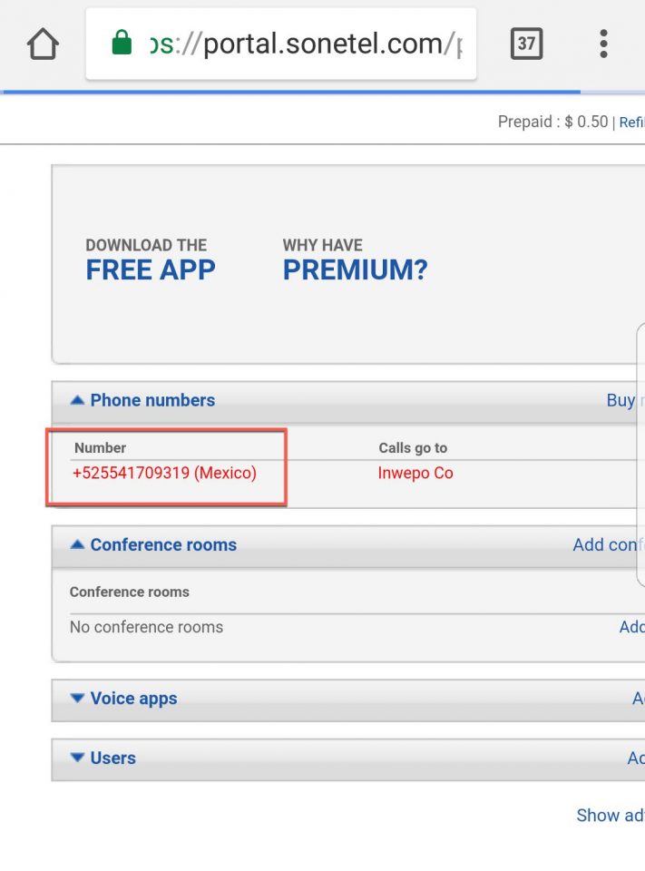Open the Download the Free App link
The image size is (645, 871).
(x=151, y=259)
